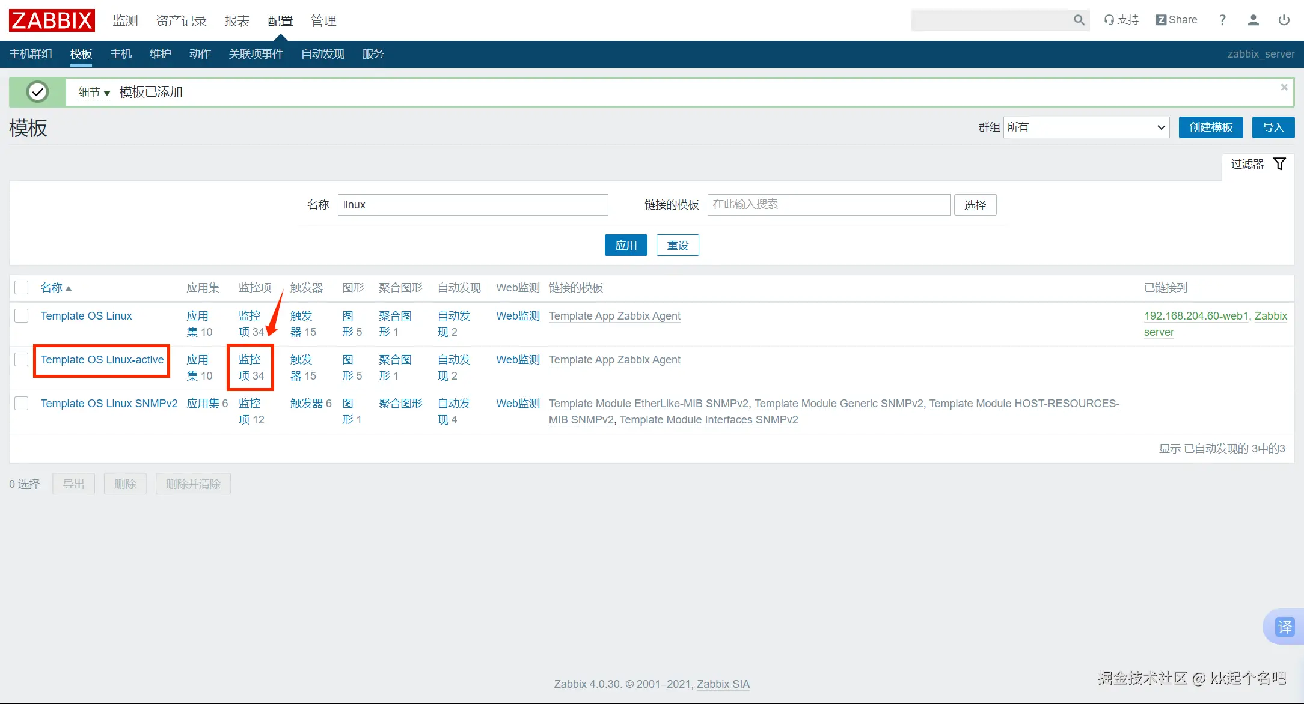This screenshot has width=1304, height=704.
Task: Click the 创建模板 button
Action: pos(1211,127)
